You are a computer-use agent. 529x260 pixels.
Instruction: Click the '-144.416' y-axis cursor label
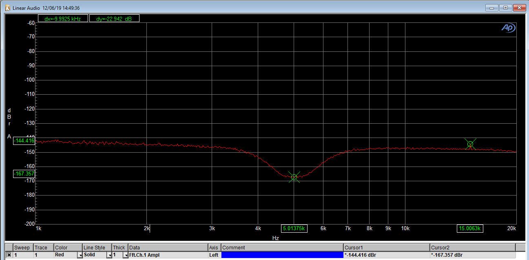click(x=24, y=141)
